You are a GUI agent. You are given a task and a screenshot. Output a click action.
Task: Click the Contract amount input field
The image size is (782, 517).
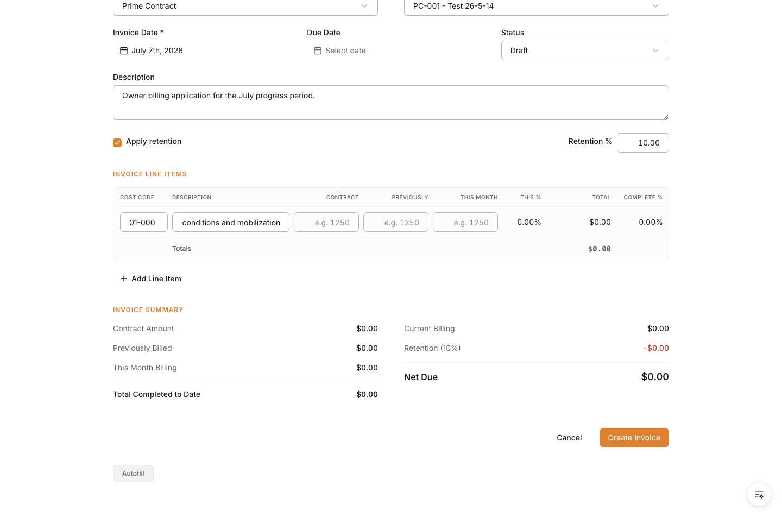coord(326,222)
